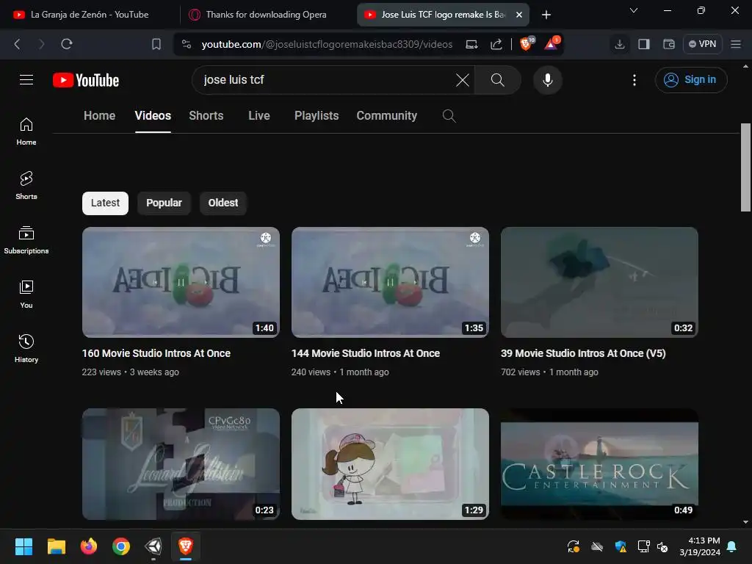752x564 pixels.
Task: Go to Home in the left sidebar
Action: (26, 131)
